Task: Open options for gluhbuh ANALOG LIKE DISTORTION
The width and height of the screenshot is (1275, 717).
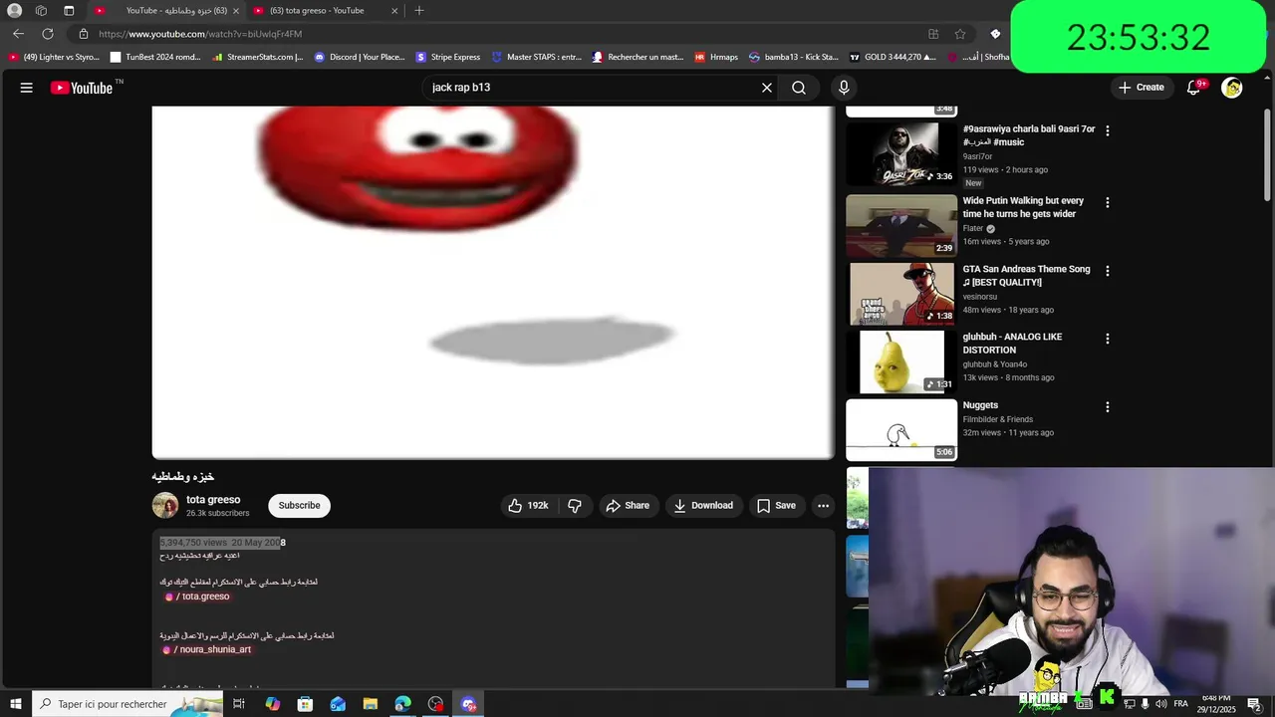Action: point(1107,339)
